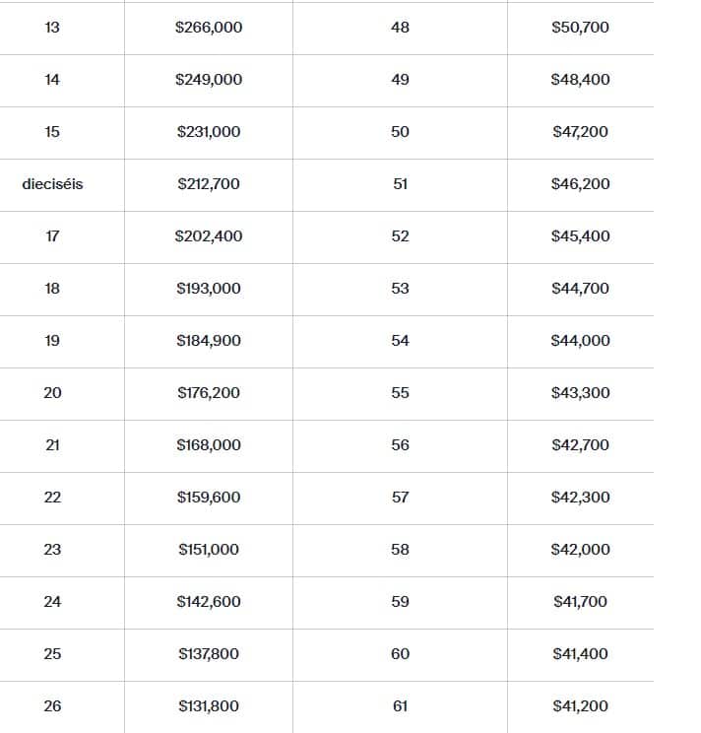Click the $44,000 amount

point(580,341)
